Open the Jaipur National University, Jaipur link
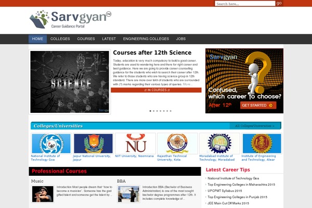Viewport: 312px width, 208px height. (x=92, y=158)
